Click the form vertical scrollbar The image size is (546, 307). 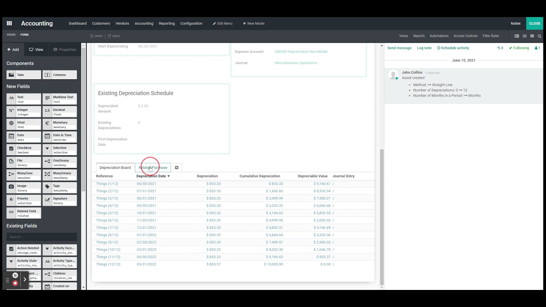pos(382,217)
